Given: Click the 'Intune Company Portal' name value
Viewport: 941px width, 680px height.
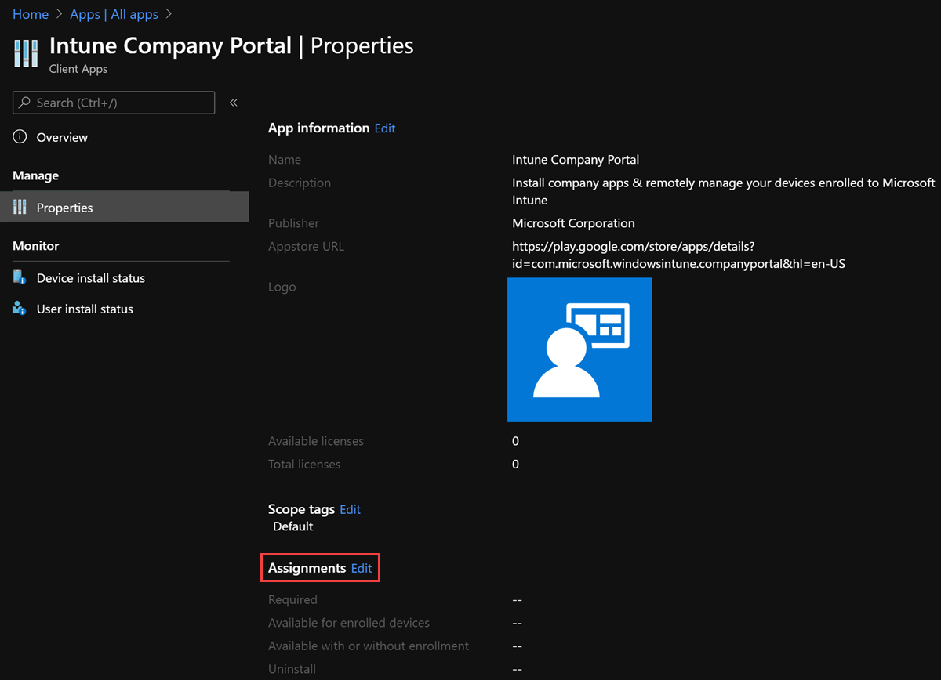Looking at the screenshot, I should (576, 160).
